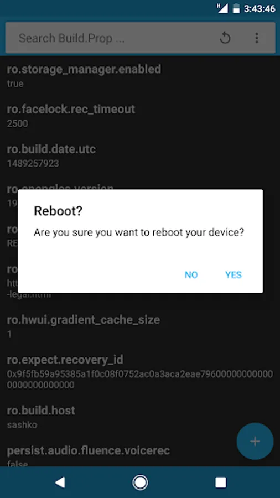Open the three-dot overflow menu
Image resolution: width=280 pixels, height=498 pixels.
(x=257, y=38)
